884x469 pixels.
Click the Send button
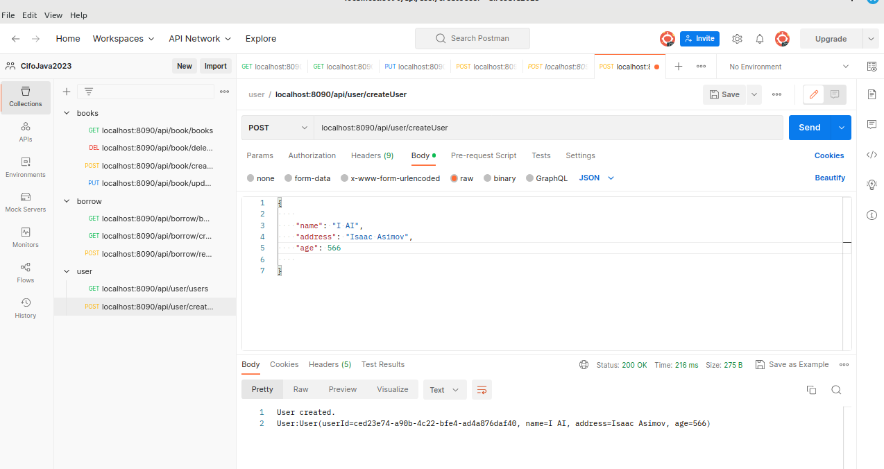click(x=810, y=128)
